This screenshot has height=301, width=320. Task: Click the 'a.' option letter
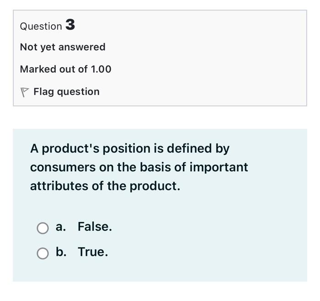coord(61,227)
